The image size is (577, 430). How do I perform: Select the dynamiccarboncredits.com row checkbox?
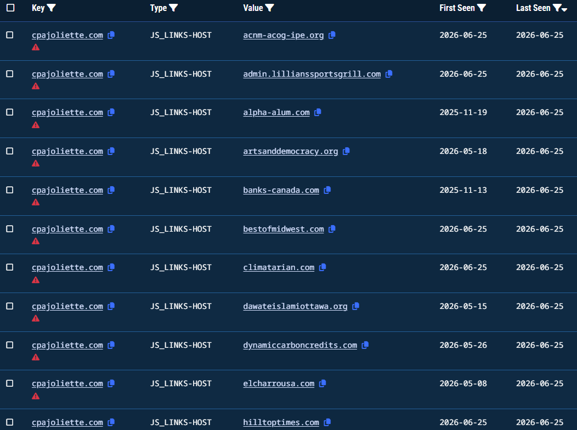[10, 345]
